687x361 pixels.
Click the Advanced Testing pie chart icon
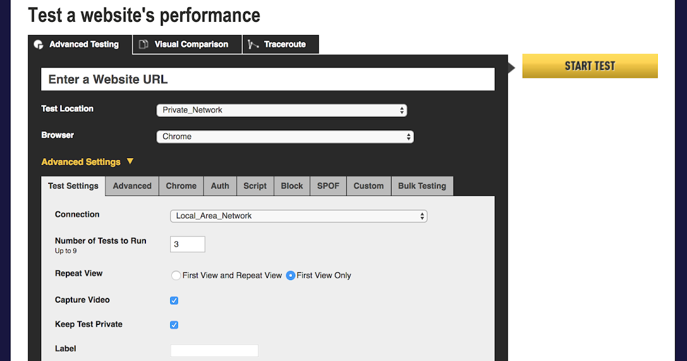click(x=38, y=45)
